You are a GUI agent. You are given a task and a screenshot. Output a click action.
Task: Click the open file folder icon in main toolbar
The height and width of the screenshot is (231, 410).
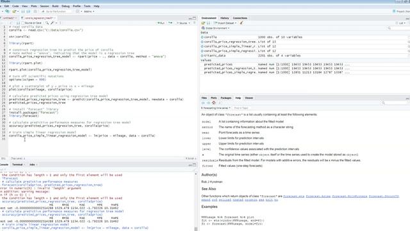14,12
